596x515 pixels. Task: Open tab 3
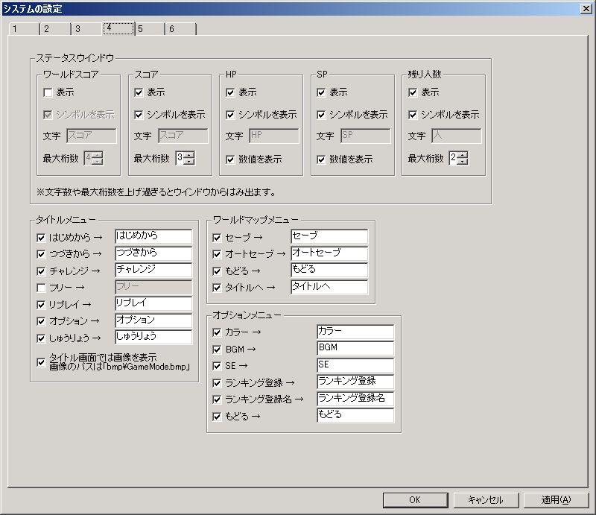point(86,29)
